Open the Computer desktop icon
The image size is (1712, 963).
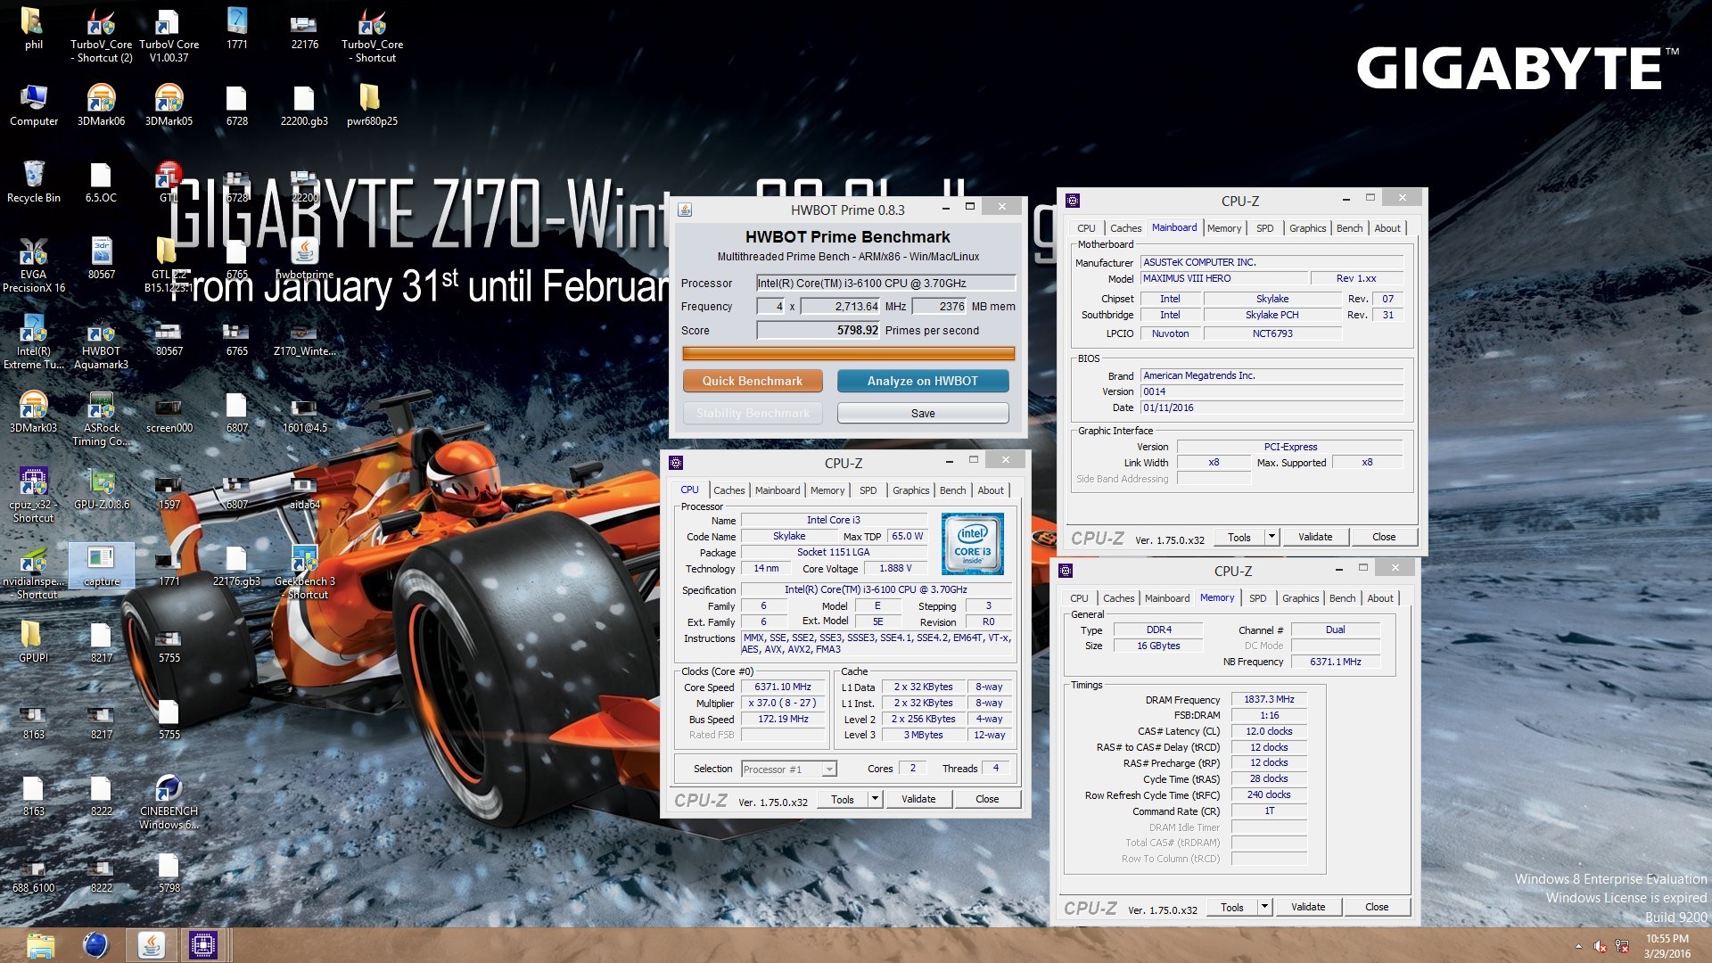pos(34,106)
